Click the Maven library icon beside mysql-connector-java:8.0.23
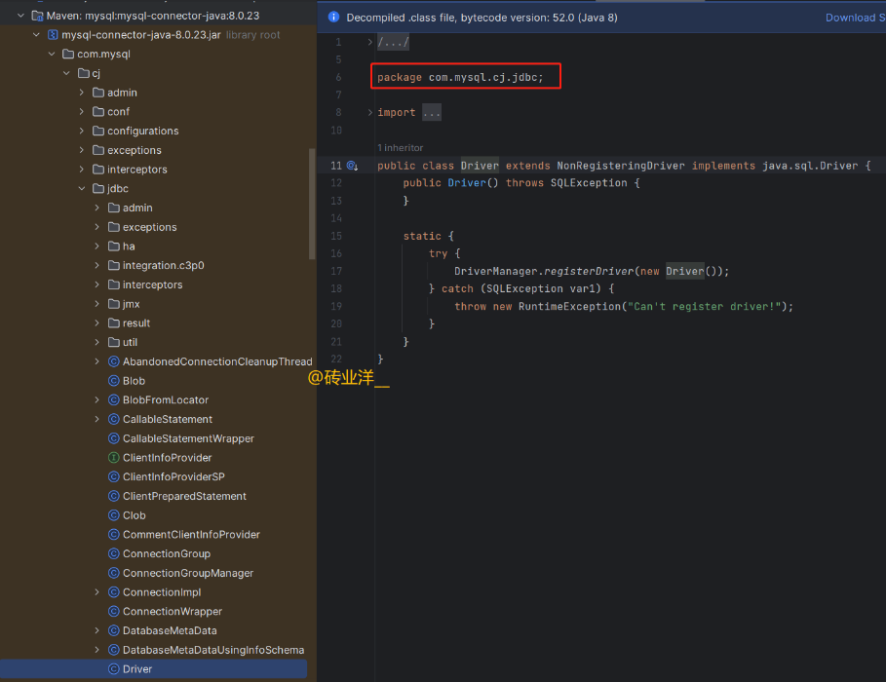This screenshot has width=886, height=682. click(39, 15)
